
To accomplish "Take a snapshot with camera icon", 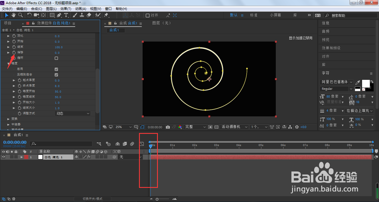I will 168,127.
